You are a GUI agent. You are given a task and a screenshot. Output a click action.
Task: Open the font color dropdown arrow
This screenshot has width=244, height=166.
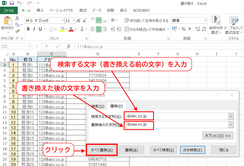76,29
